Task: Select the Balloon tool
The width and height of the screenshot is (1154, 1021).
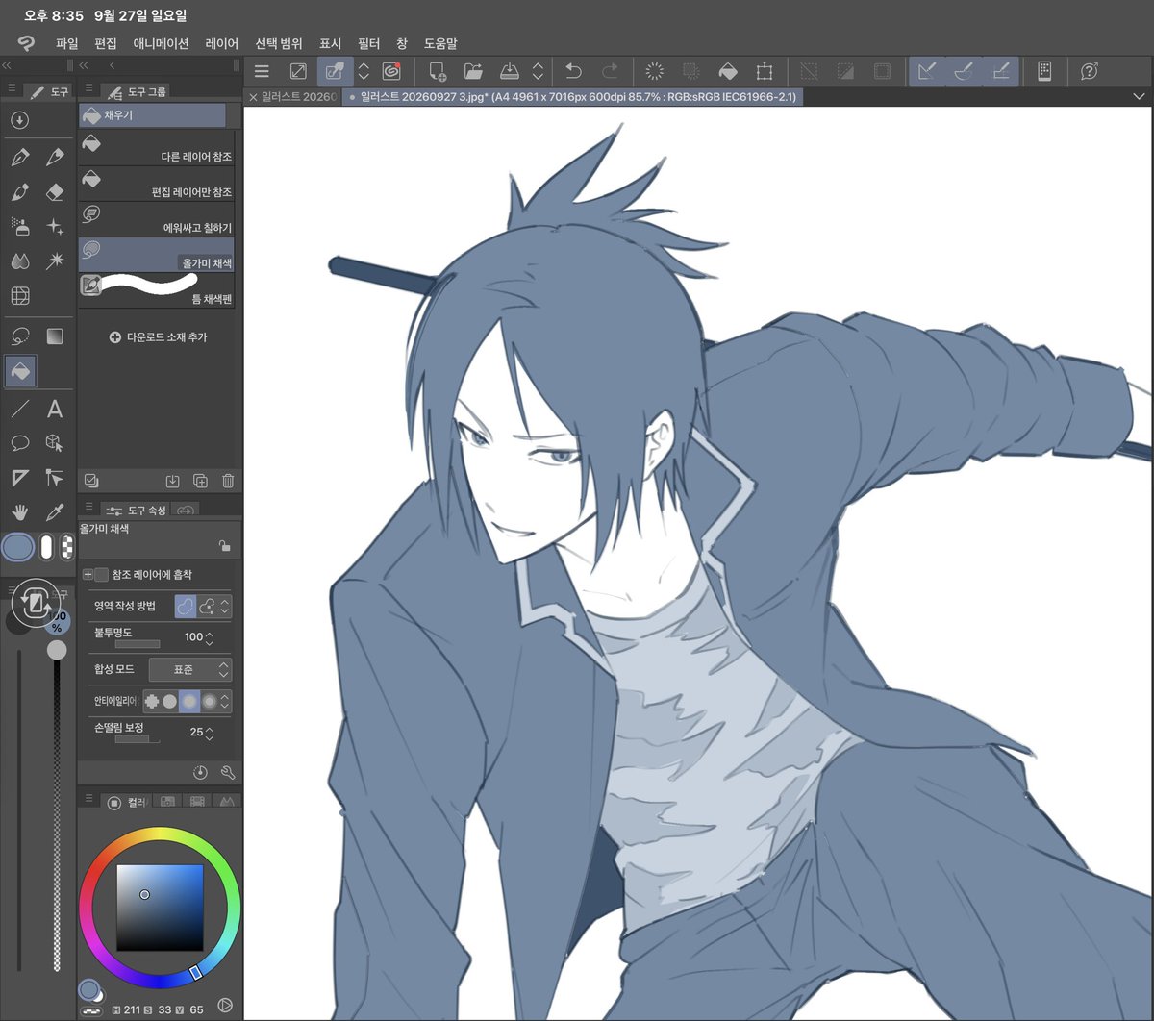Action: coord(20,443)
